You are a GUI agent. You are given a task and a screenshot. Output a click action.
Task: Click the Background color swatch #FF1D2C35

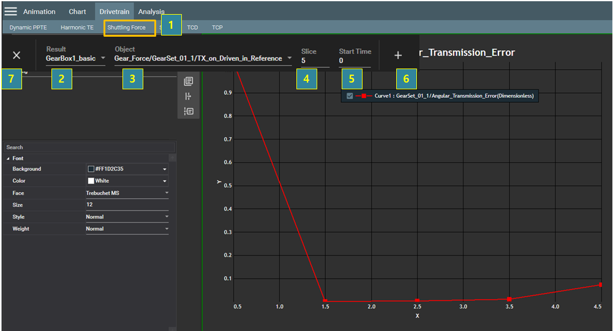91,169
